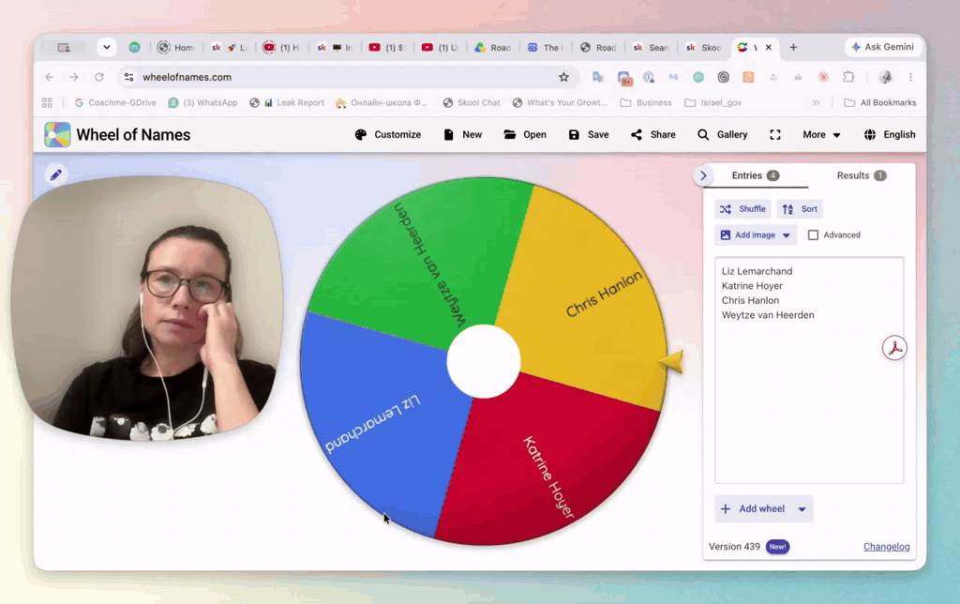Click the Ask Gemini button
This screenshot has width=960, height=604.
[882, 47]
